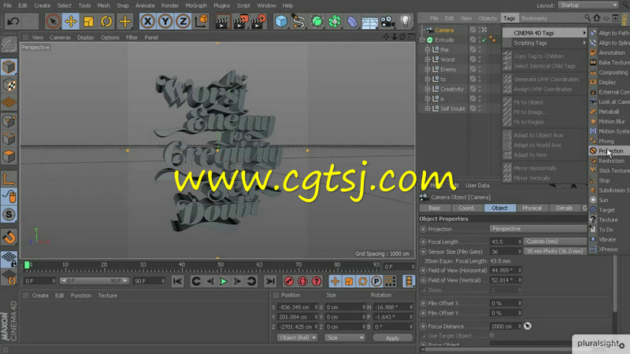Choose Phong tag in the list

click(608, 142)
